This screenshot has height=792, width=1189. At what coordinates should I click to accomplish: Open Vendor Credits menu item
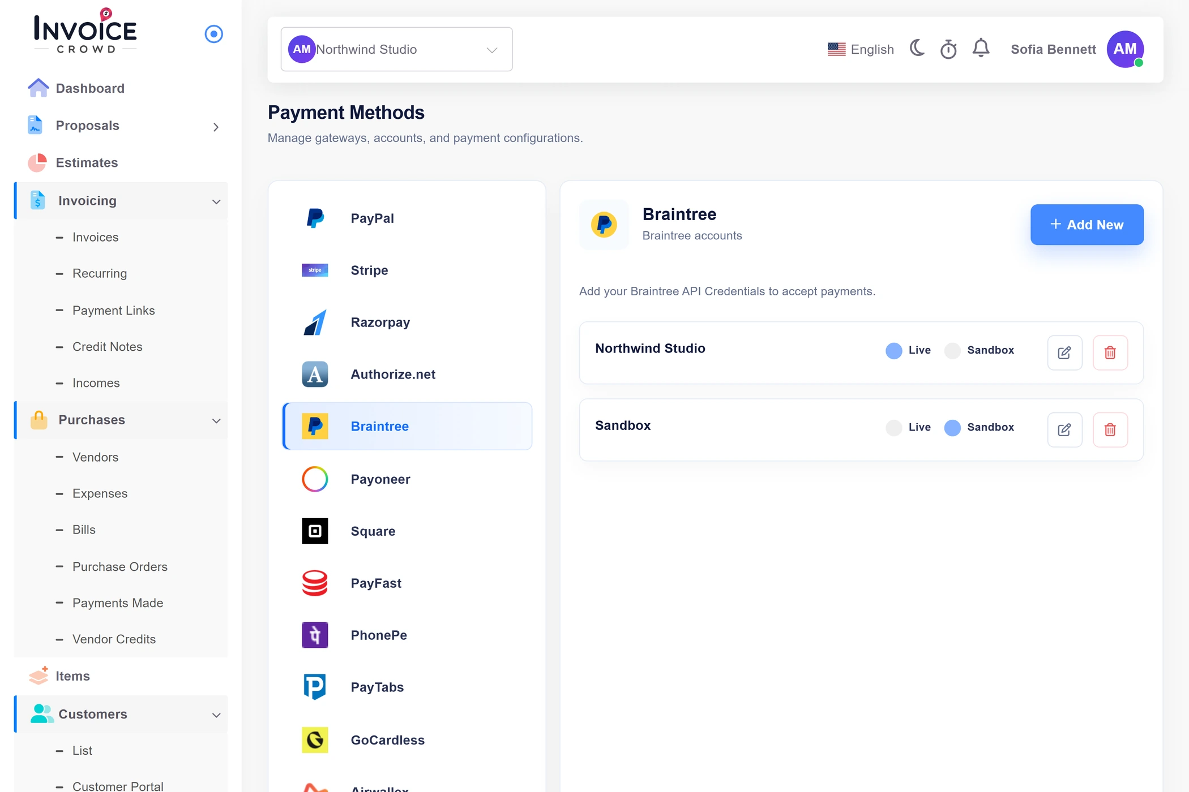(x=114, y=639)
